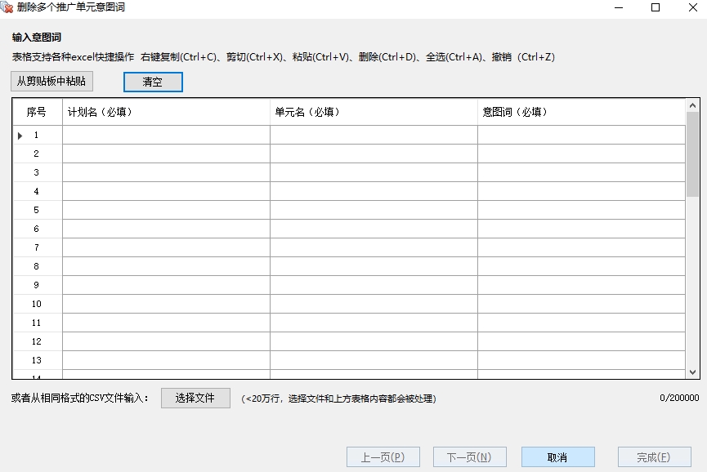Click the table's vertical scrollbar thumb
Image resolution: width=707 pixels, height=472 pixels.
692,155
